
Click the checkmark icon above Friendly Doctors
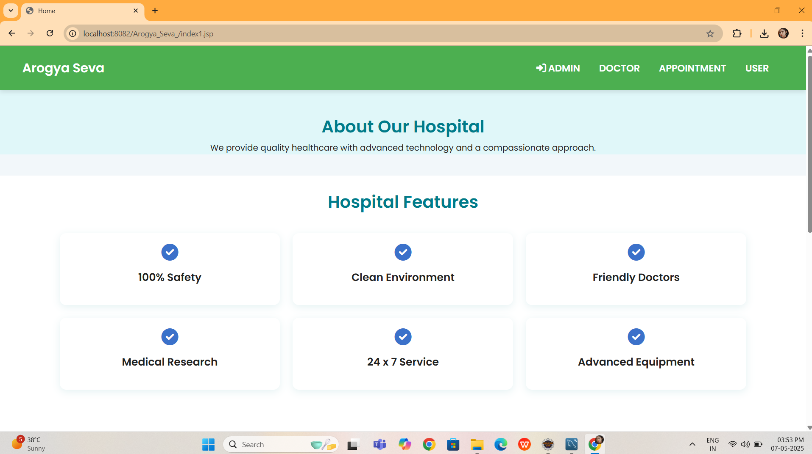point(636,252)
